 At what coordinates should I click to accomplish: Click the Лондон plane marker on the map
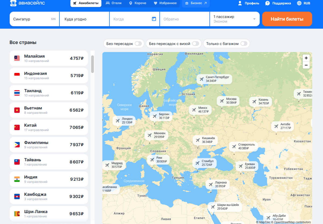pos(124,120)
